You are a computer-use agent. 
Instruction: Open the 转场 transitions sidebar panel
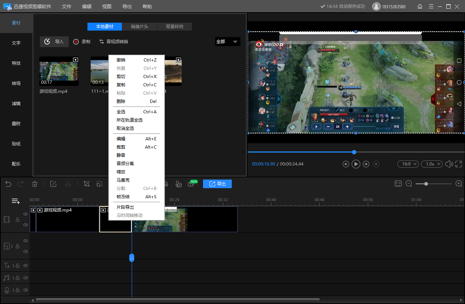[16, 83]
